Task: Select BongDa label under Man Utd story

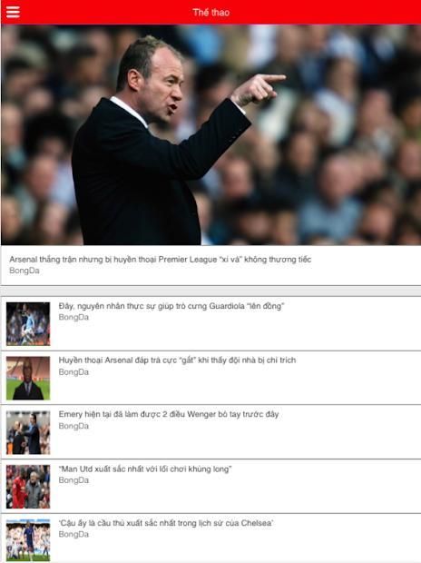Action: (x=73, y=480)
